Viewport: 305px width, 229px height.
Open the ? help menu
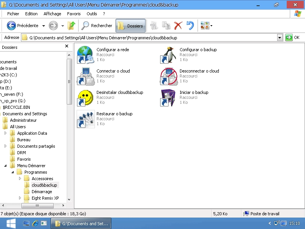tap(104, 14)
